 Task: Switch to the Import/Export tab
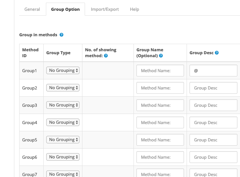tap(105, 9)
